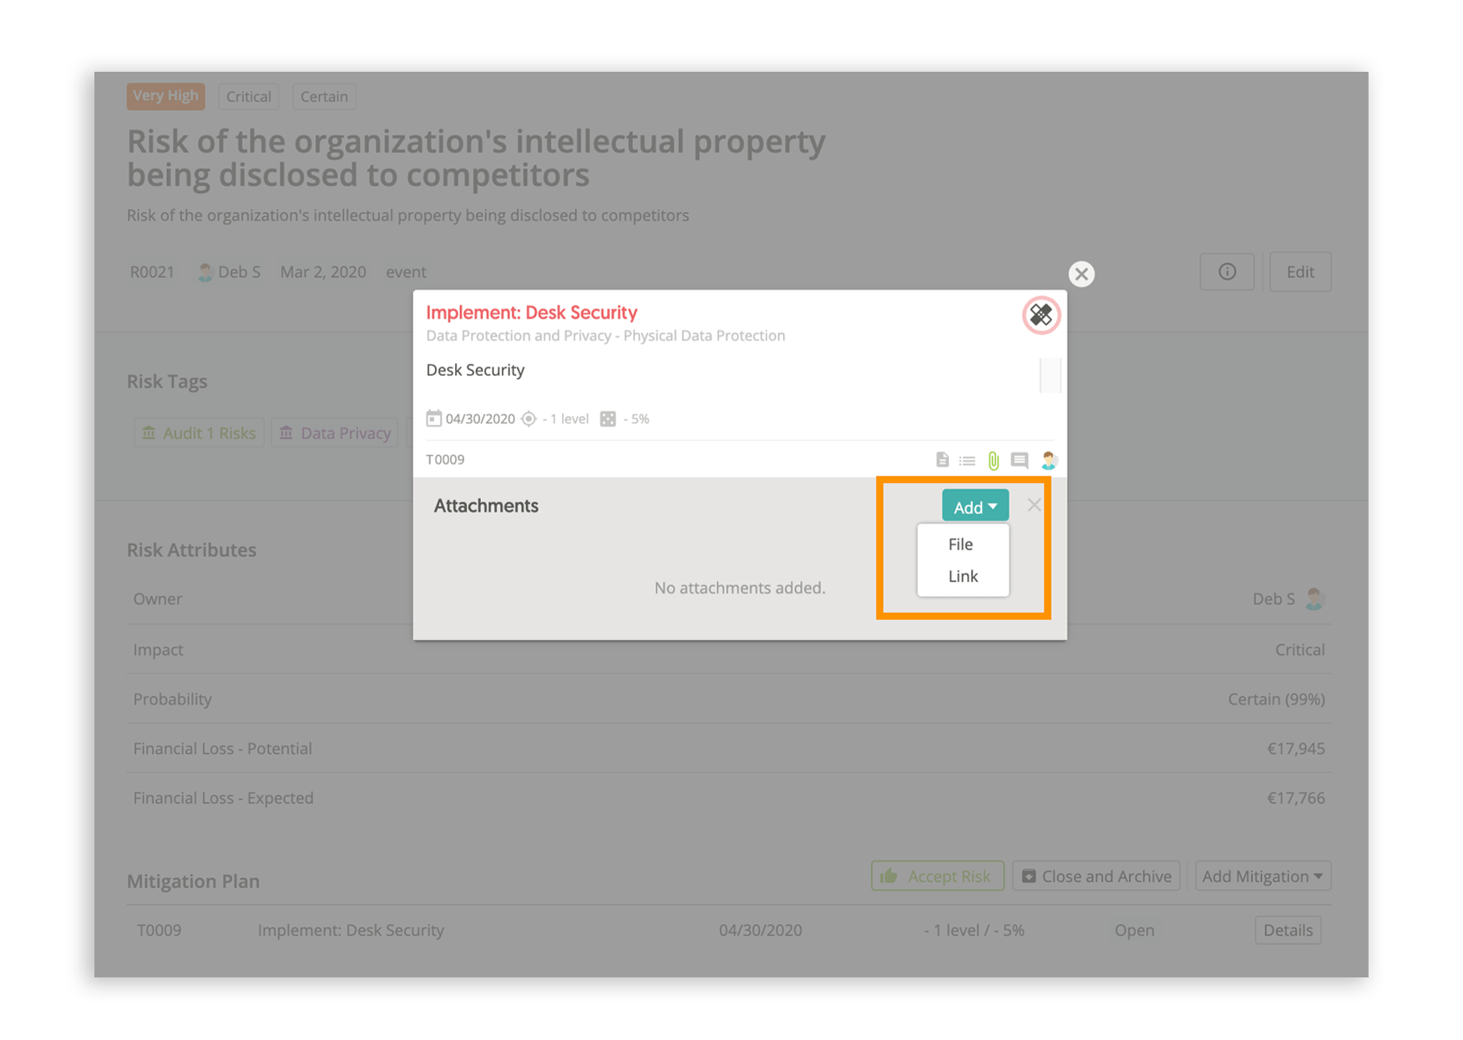The height and width of the screenshot is (1040, 1463).
Task: Click the Close and Archive button
Action: coord(1096,876)
